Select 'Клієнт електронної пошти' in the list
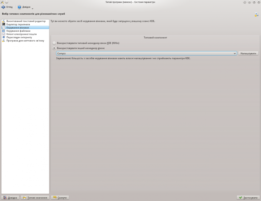Screen dimensions: 261x201 (x=25, y=34)
